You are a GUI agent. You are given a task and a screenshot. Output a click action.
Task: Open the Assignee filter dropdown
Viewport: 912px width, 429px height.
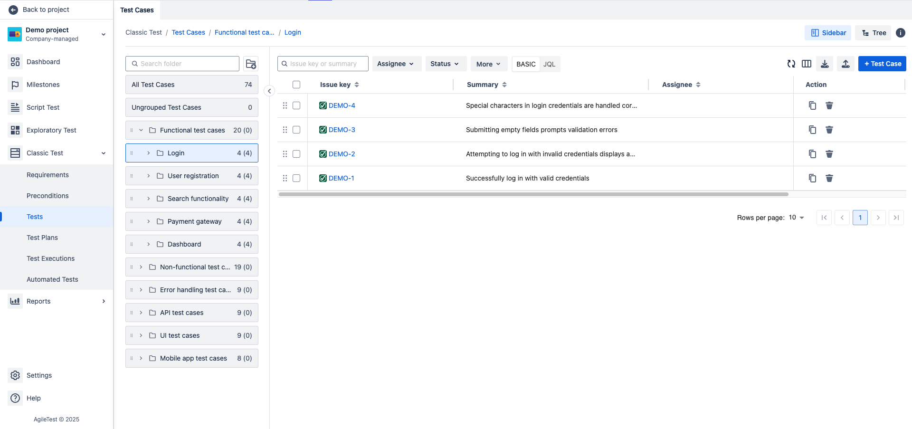(x=396, y=64)
